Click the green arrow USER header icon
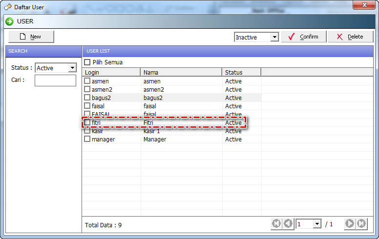 click(9, 21)
